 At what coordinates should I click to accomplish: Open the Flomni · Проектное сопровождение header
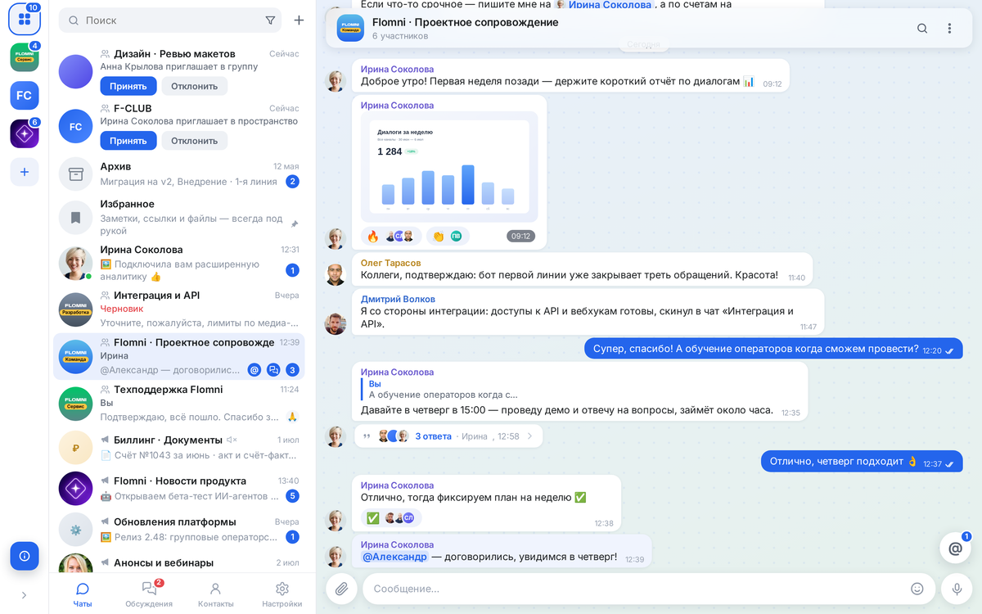click(x=466, y=29)
